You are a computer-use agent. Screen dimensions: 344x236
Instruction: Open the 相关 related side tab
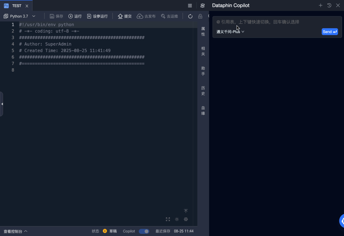point(203,51)
